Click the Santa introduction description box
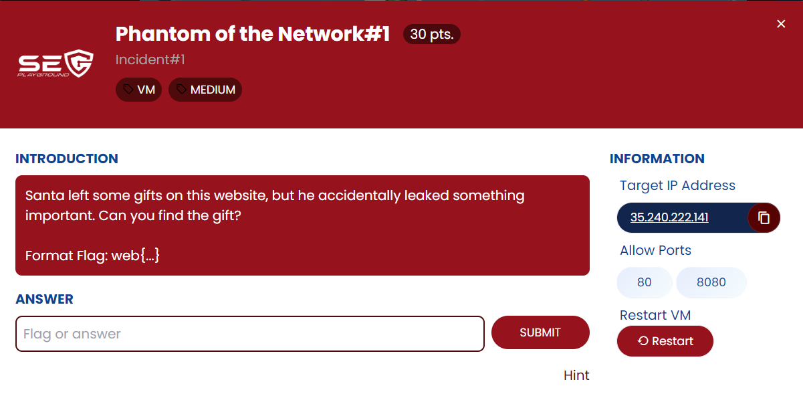This screenshot has height=400, width=803. pos(302,225)
